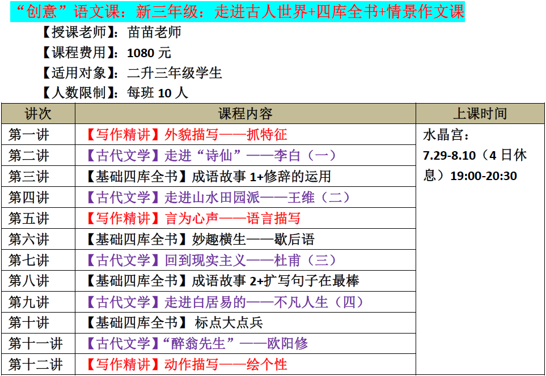Click lesson five 言为心声——语言描写
The image size is (546, 376).
coord(193,219)
